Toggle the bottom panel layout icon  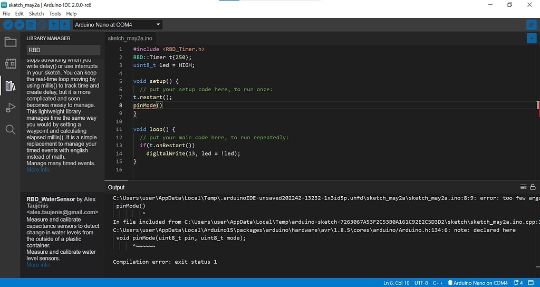click(532, 283)
